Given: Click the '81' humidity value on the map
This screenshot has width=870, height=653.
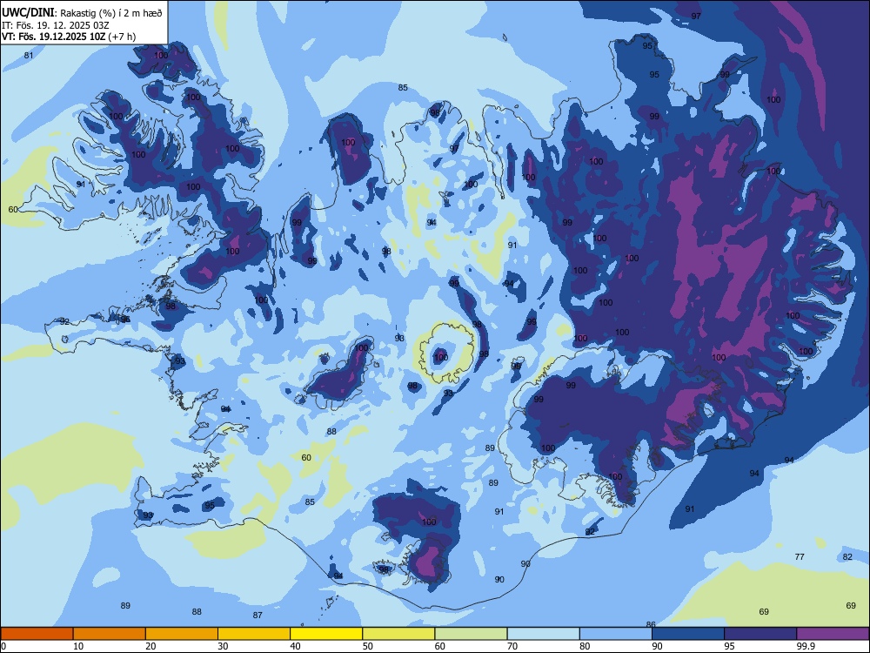Looking at the screenshot, I should 29,56.
